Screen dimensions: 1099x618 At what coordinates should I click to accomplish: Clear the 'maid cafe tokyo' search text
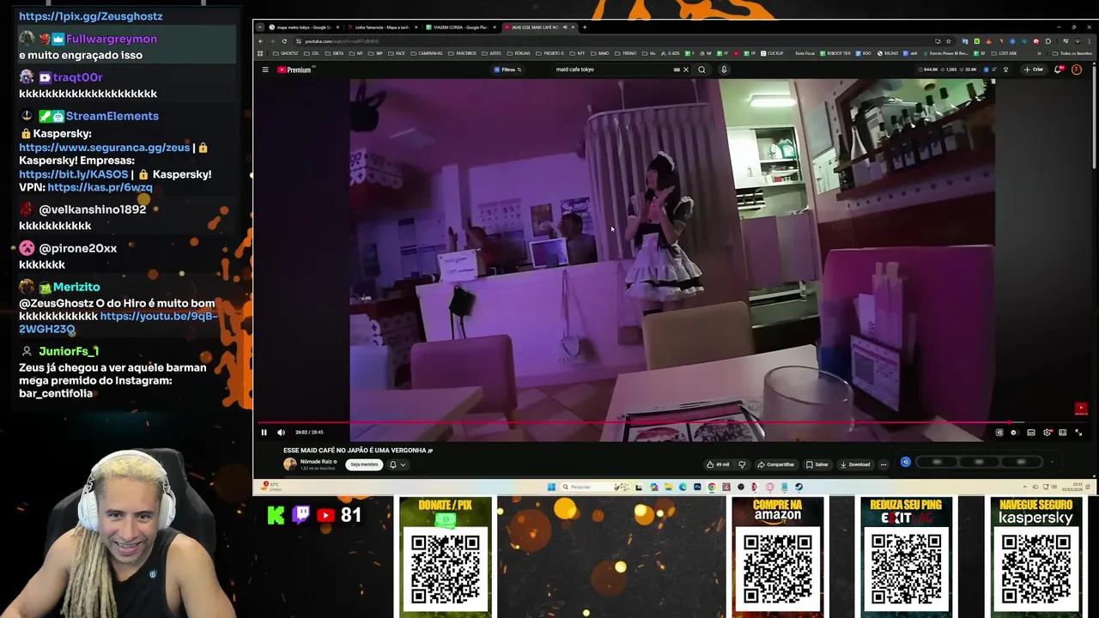pyautogui.click(x=685, y=70)
